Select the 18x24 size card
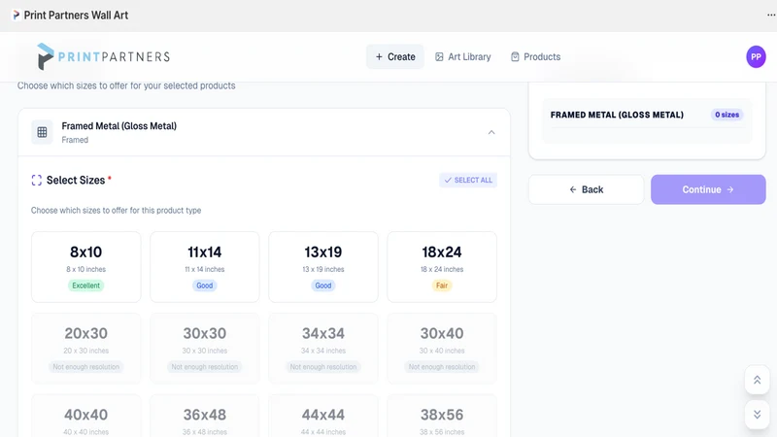Screen dimensions: 777x437 (442, 267)
